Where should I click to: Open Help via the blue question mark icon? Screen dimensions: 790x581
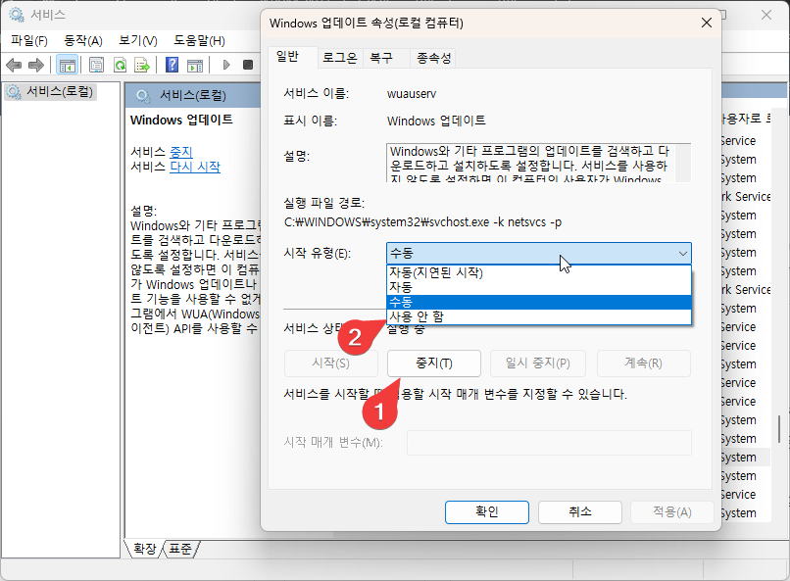pos(173,65)
